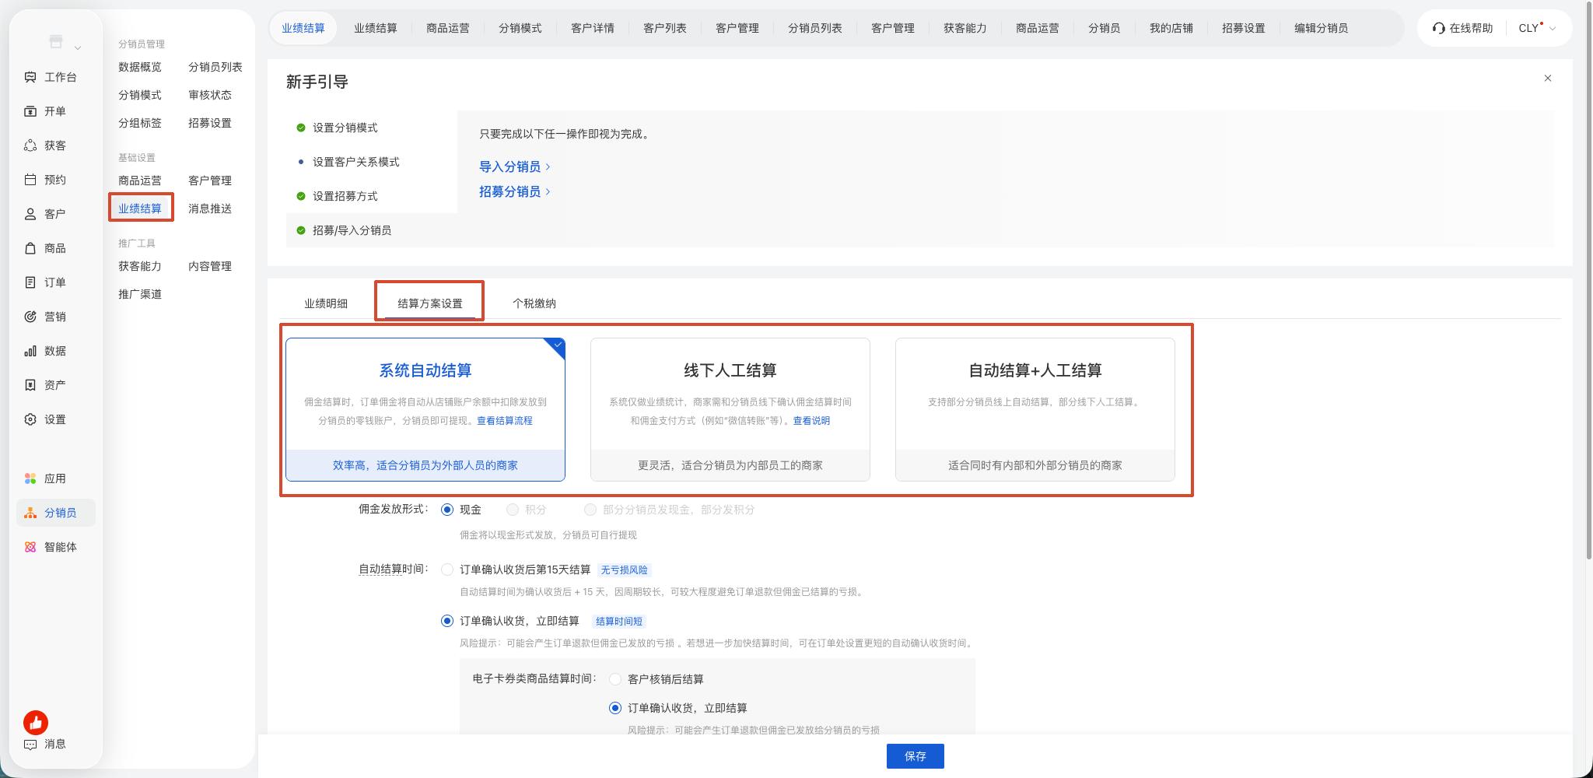The height and width of the screenshot is (778, 1593).
Task: Select the 分销员 hierarchy icon
Action: pos(30,513)
